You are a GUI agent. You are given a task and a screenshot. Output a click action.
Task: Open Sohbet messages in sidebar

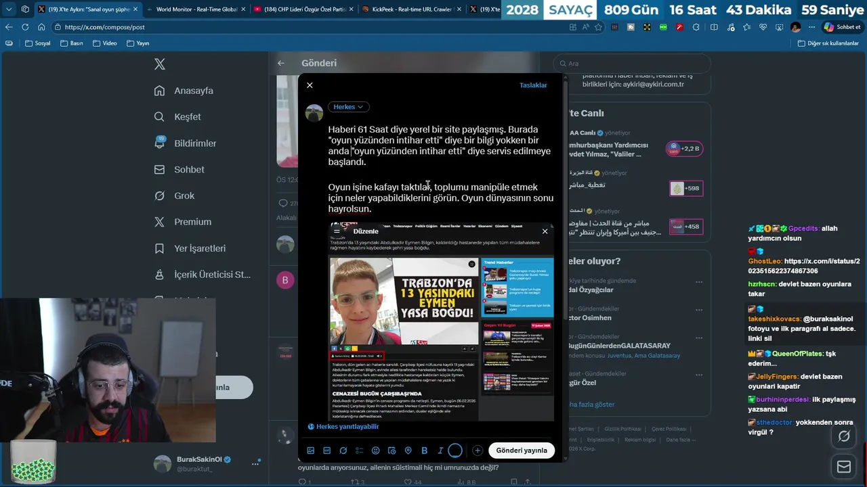179,170
